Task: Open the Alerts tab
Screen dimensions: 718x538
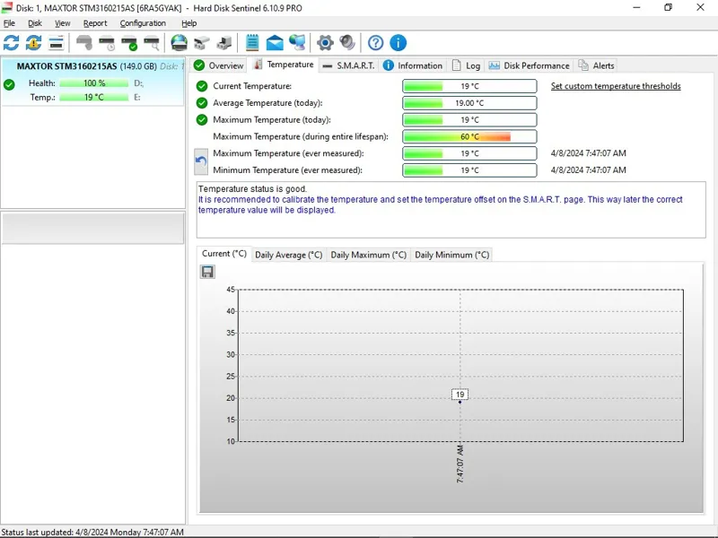Action: click(x=596, y=65)
